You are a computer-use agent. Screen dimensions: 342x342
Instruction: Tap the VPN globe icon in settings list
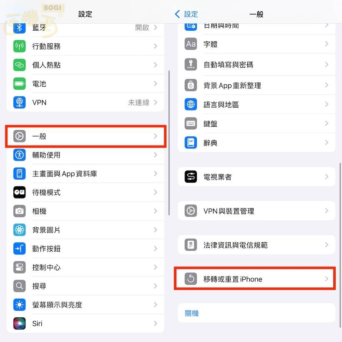pos(20,102)
